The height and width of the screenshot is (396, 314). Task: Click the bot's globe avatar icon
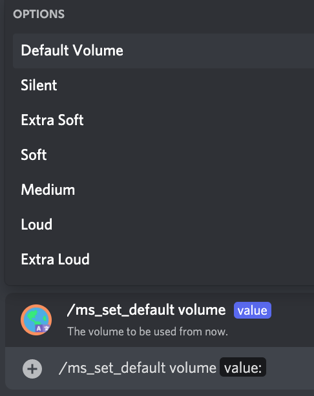point(36,320)
